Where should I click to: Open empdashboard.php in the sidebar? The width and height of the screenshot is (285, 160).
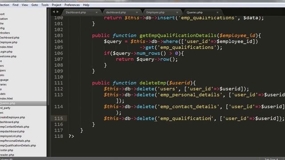coord(12,132)
